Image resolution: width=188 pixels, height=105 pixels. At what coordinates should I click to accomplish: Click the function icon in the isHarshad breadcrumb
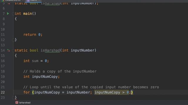coord(17,102)
